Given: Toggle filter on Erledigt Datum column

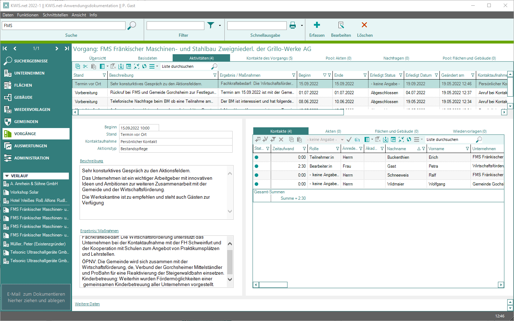Looking at the screenshot, I should [x=436, y=75].
